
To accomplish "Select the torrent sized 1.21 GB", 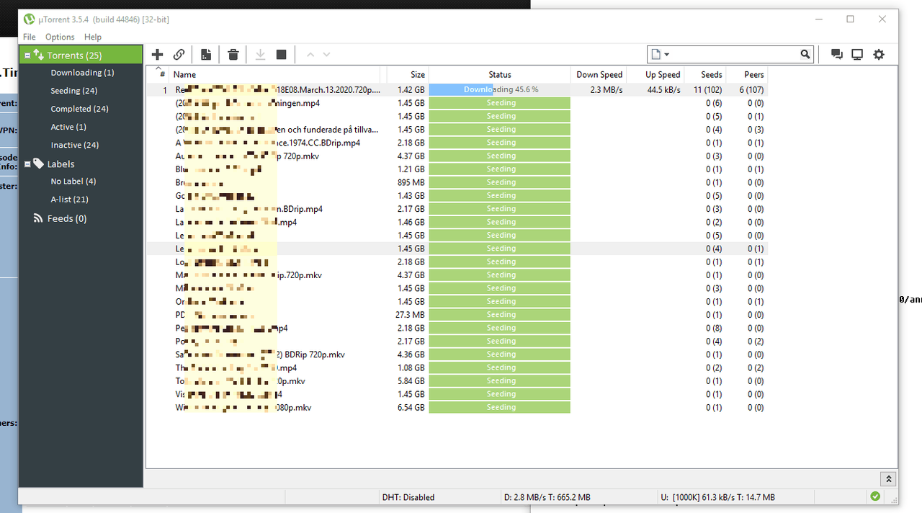I will (x=457, y=169).
